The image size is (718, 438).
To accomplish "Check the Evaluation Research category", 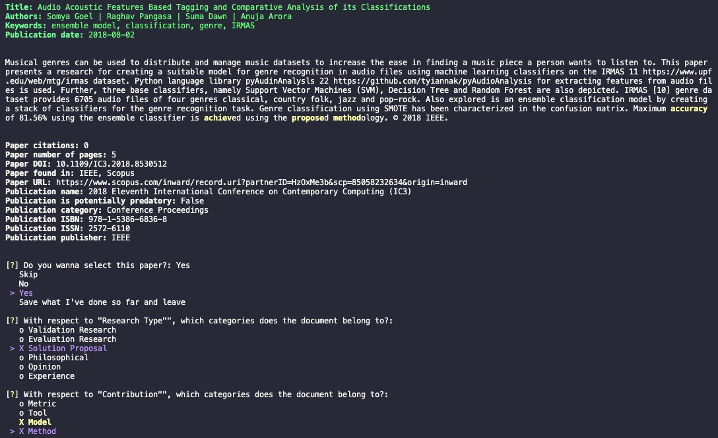I will pos(67,339).
